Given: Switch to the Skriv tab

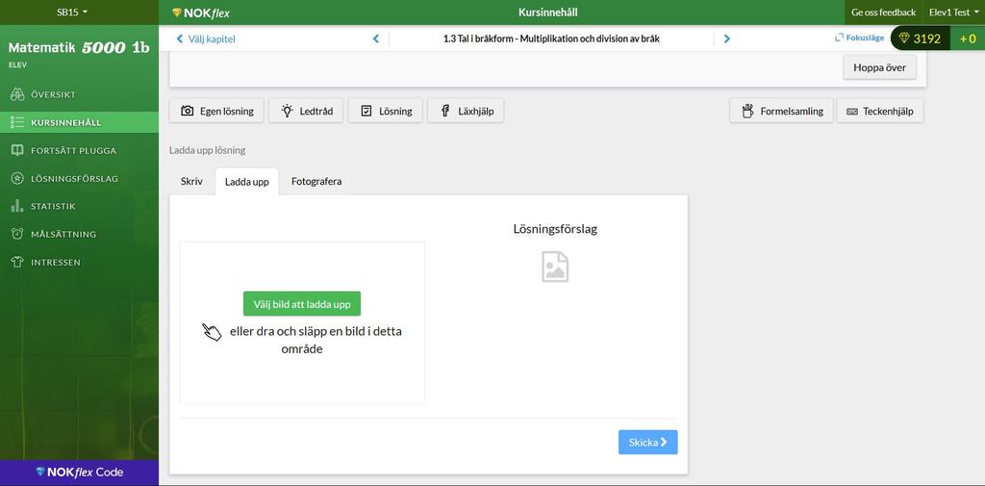Looking at the screenshot, I should tap(191, 181).
